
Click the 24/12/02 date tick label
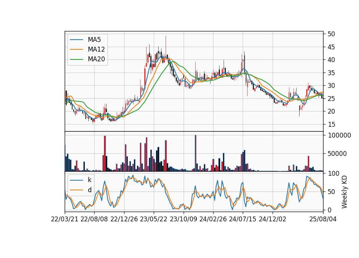point(273,219)
